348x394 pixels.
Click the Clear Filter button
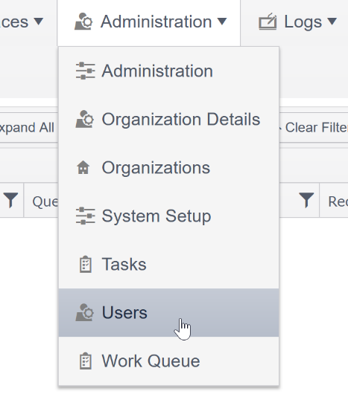click(314, 127)
